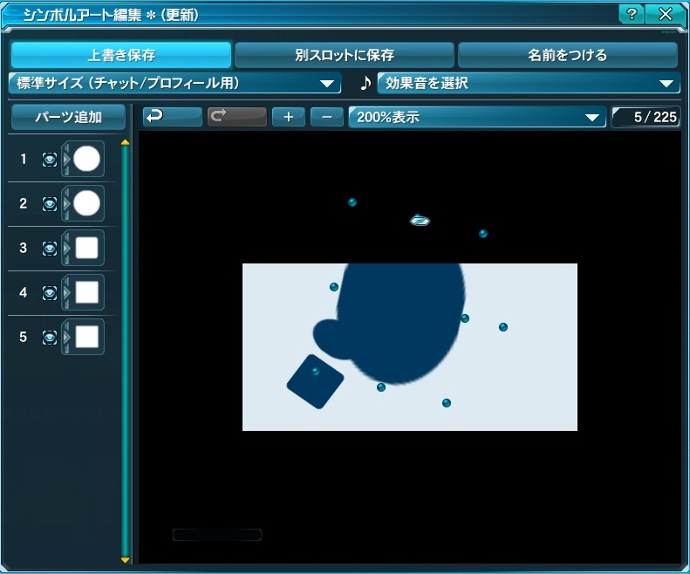Open the 標準サイズ size dropdown

coord(174,83)
